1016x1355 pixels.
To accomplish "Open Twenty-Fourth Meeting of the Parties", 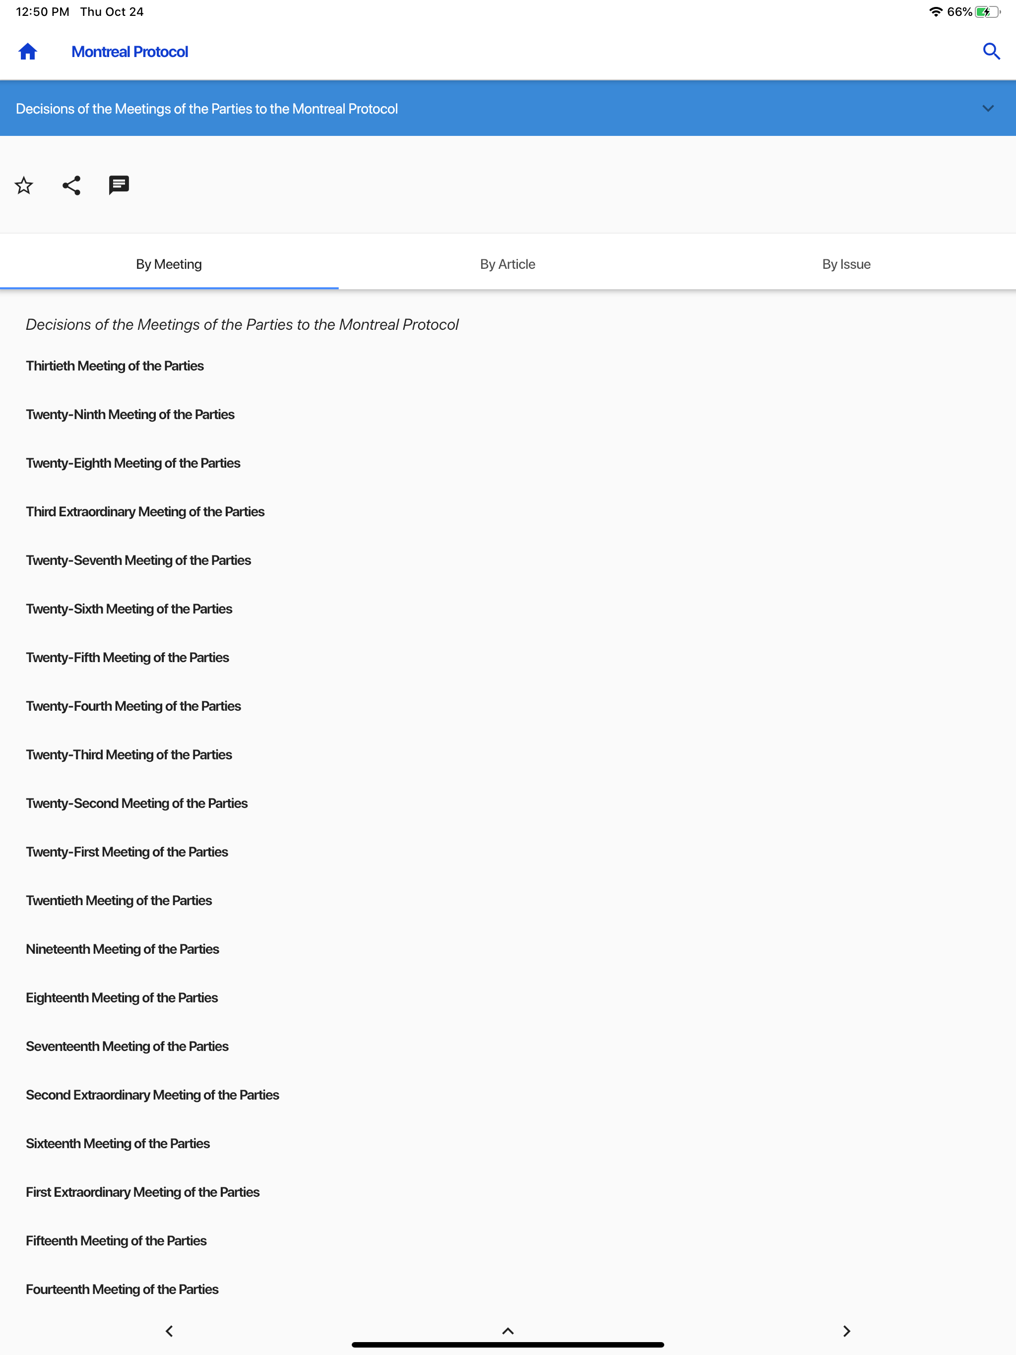I will 133,706.
